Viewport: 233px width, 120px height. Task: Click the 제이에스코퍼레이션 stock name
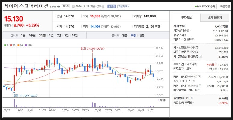click(26, 6)
